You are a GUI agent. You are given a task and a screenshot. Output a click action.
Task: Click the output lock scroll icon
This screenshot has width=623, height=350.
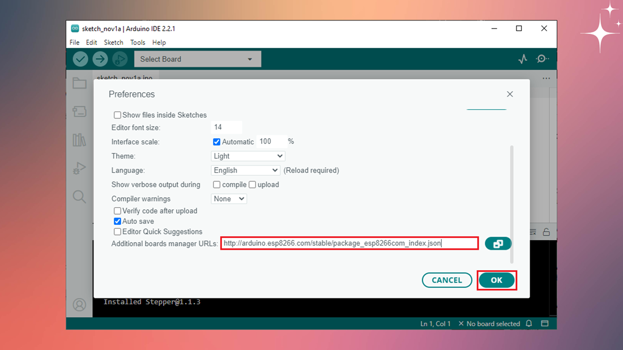tap(547, 232)
